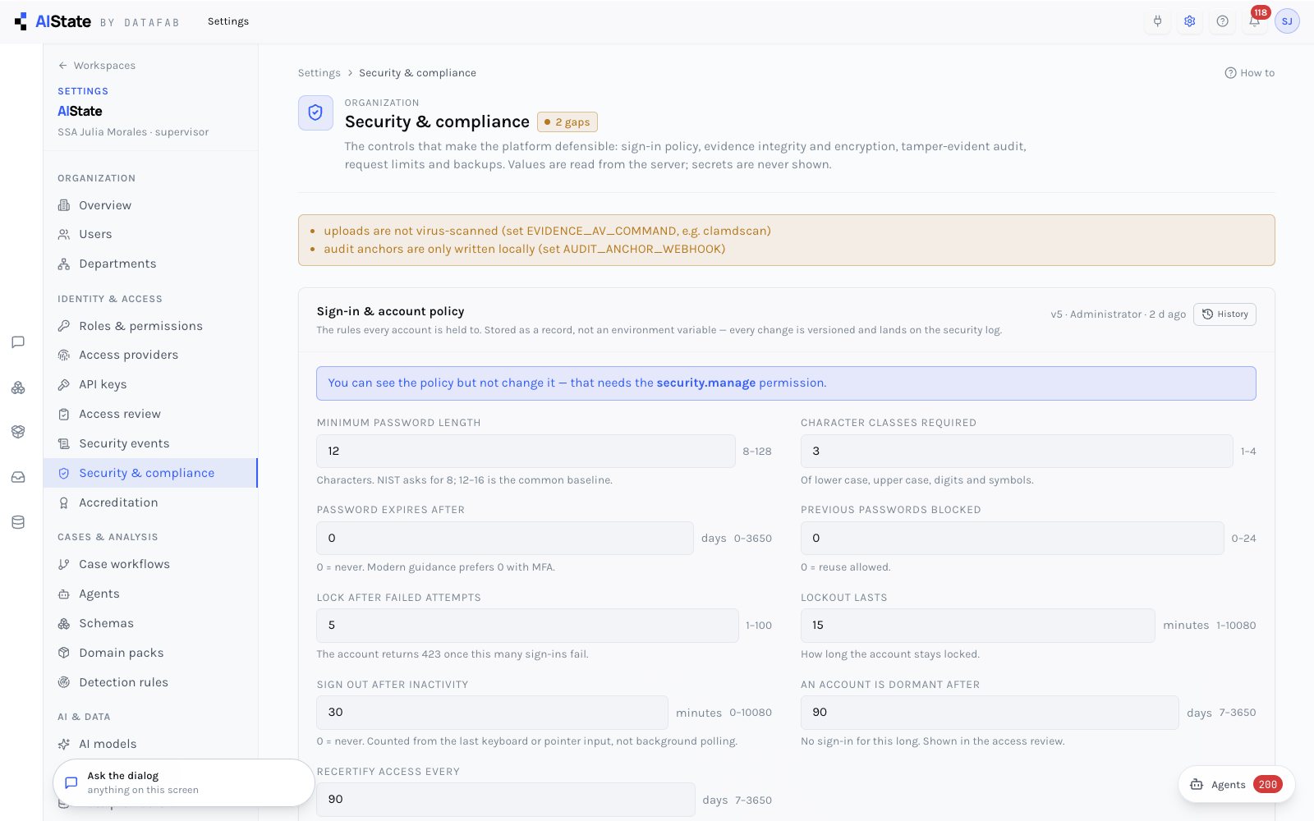Open the Agents settings page in the sidebar
1314x821 pixels.
click(150, 594)
